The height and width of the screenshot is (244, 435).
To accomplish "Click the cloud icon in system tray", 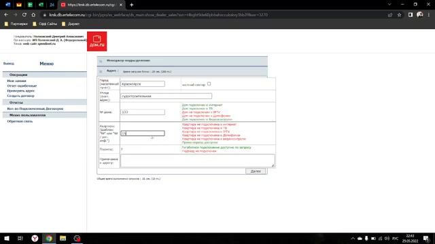I will point(360,239).
